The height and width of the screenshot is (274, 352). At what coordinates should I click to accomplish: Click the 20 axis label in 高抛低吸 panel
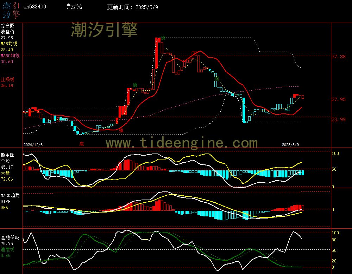tap(334, 261)
